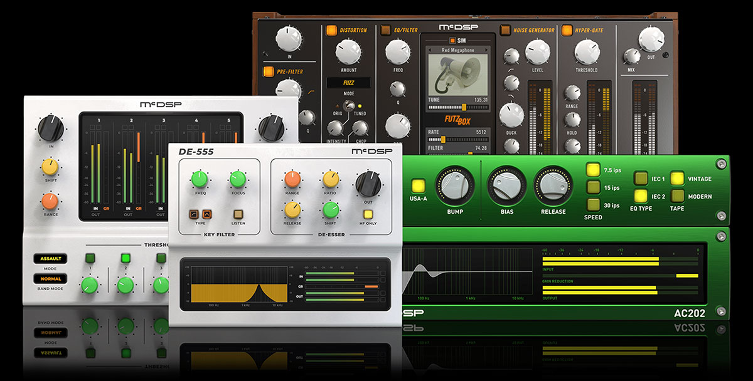Click the AC202 Bump knob

pyautogui.click(x=454, y=185)
